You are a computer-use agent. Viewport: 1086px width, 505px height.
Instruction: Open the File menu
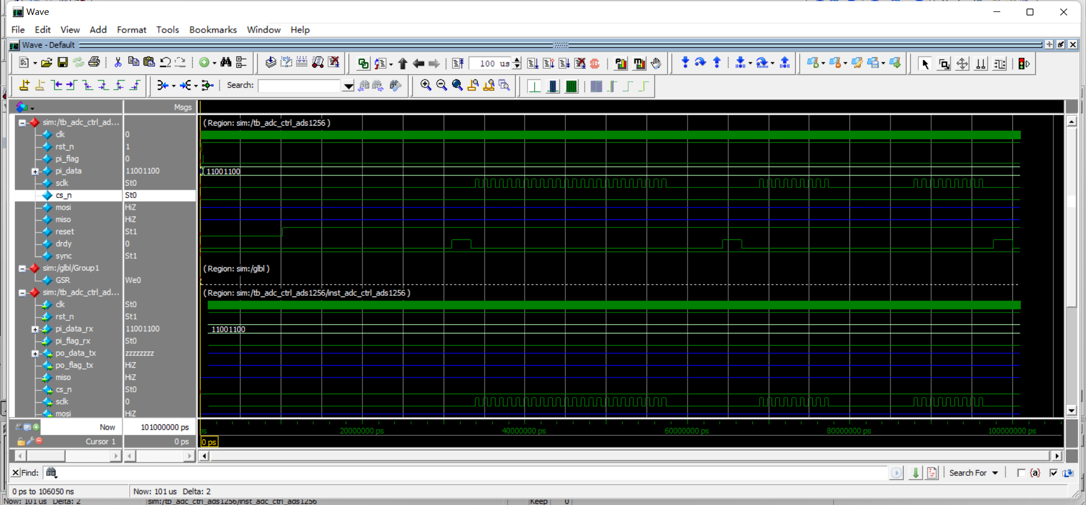click(18, 30)
